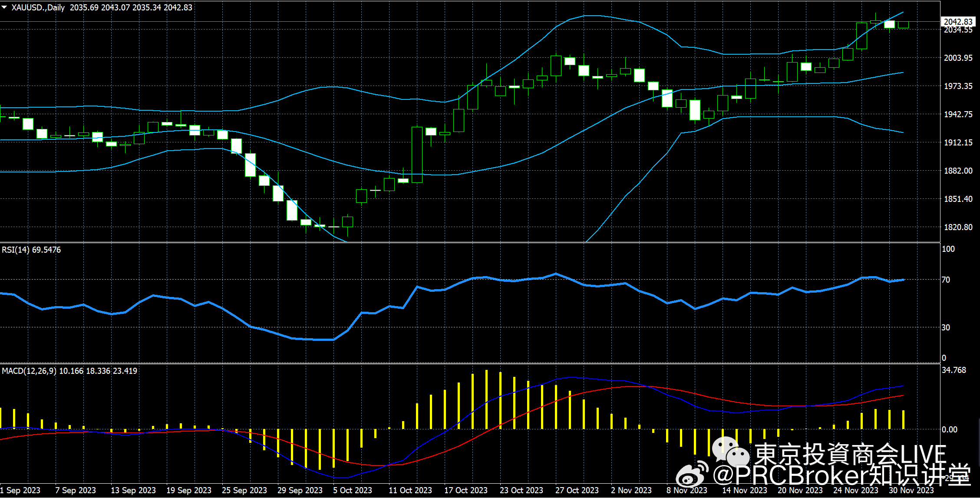Click the RSI scale value 0
This screenshot has height=498, width=980.
[x=944, y=358]
